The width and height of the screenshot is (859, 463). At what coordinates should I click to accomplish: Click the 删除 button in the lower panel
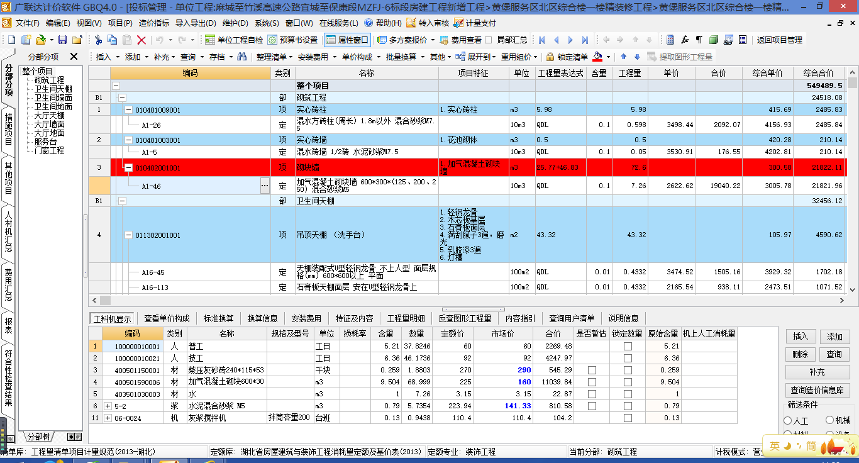(800, 354)
